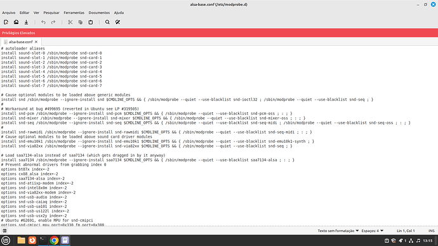Click the 'install snd-rawmidi' line

point(156,132)
